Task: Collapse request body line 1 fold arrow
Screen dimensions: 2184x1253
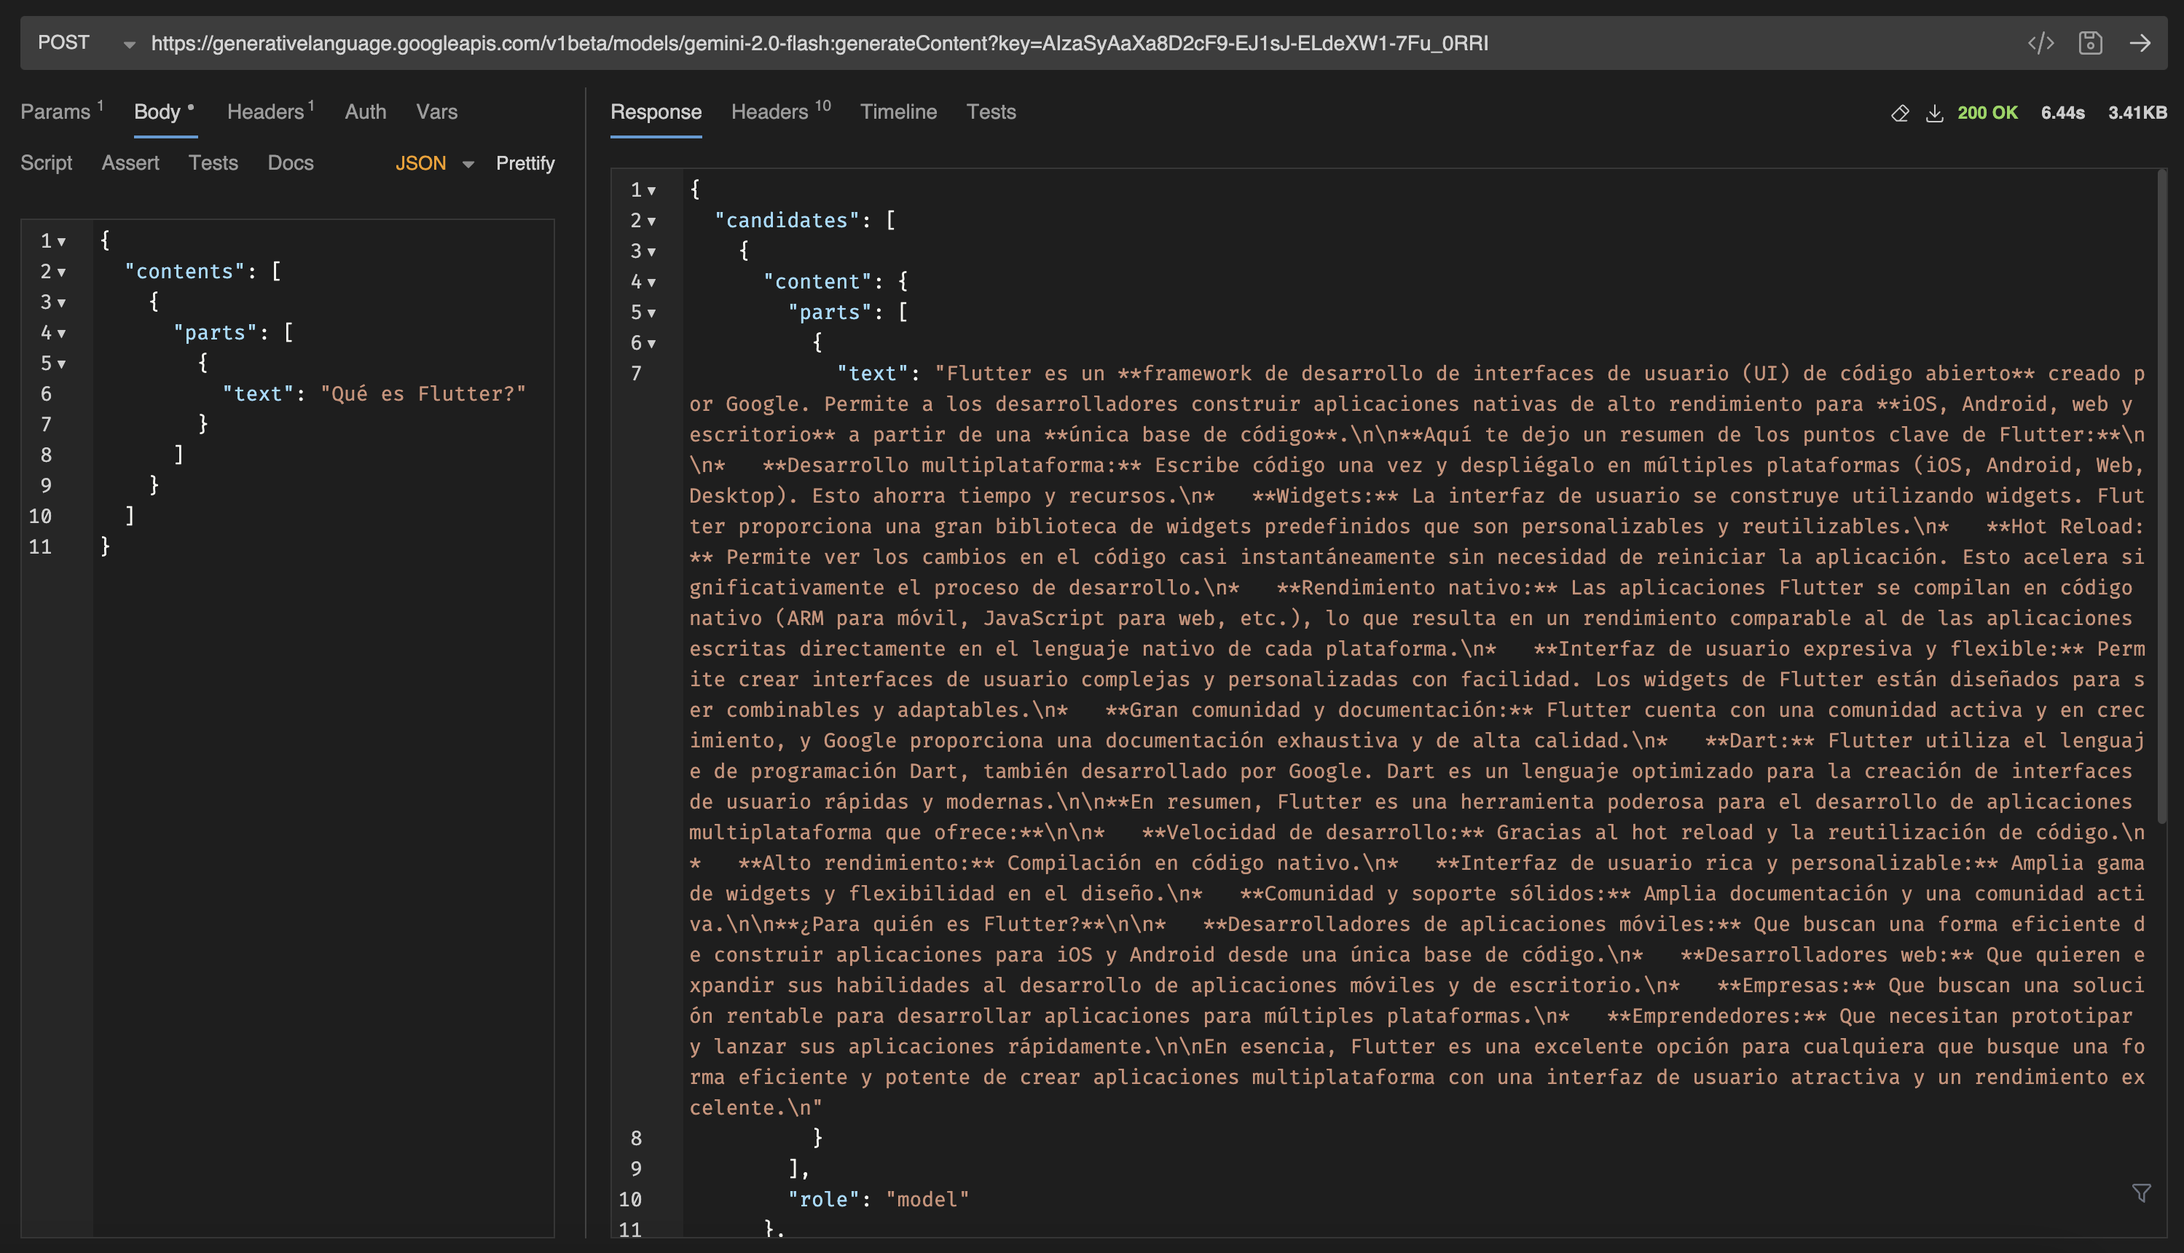Action: (61, 242)
